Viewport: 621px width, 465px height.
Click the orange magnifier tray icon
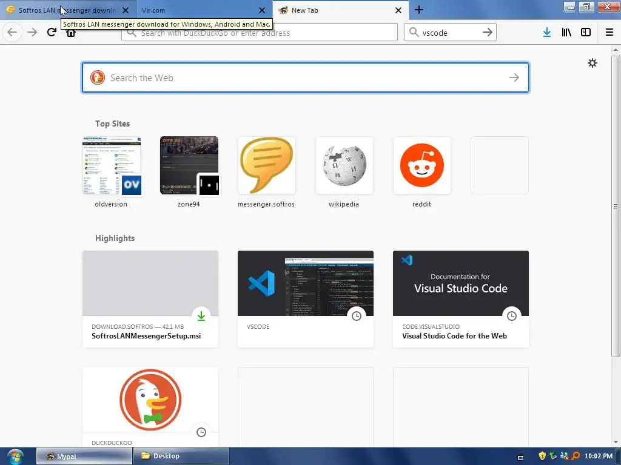(x=576, y=456)
